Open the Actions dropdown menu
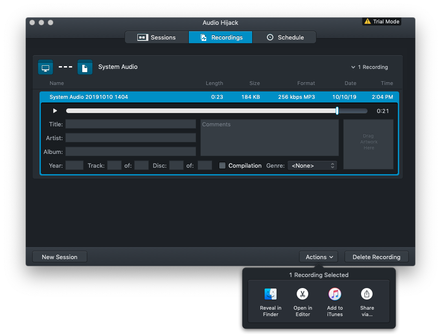441x334 pixels. click(319, 257)
